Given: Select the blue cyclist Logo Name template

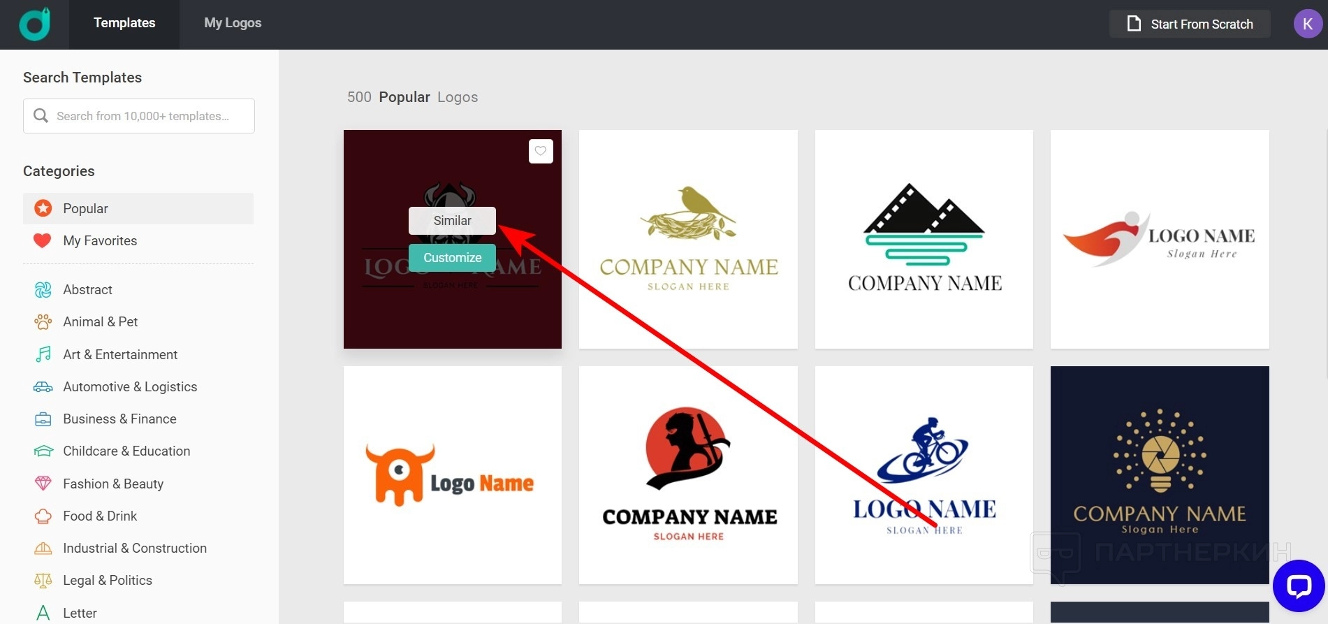Looking at the screenshot, I should [924, 475].
